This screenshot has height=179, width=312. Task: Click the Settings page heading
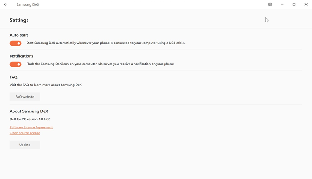(19, 21)
